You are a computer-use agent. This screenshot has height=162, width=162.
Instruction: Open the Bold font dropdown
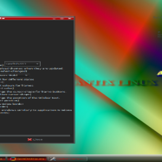pos(14,75)
